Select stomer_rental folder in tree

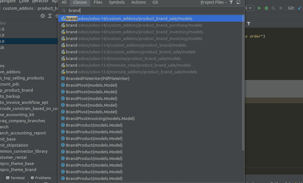pyautogui.click(x=13, y=157)
